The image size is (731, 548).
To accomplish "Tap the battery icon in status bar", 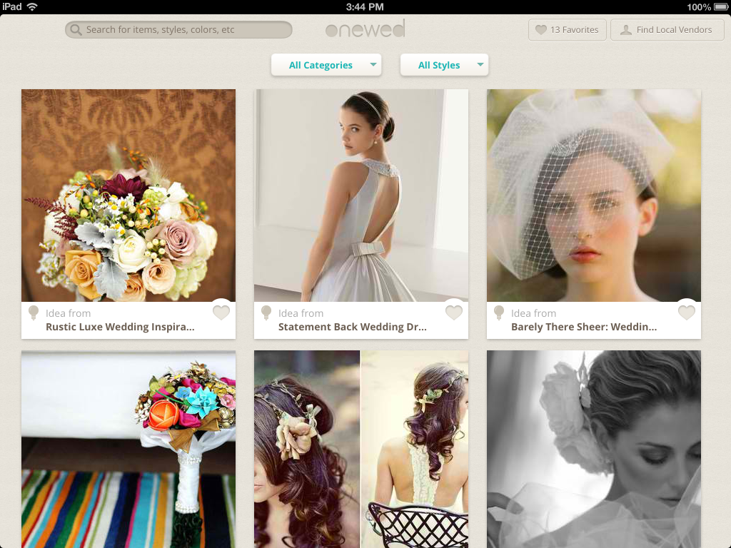I will [721, 7].
